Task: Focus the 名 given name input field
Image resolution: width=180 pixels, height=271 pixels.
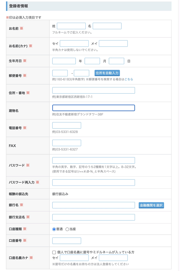Action: [107, 26]
